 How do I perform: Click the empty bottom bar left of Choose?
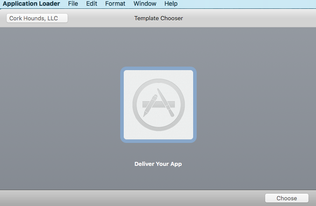click(133, 198)
